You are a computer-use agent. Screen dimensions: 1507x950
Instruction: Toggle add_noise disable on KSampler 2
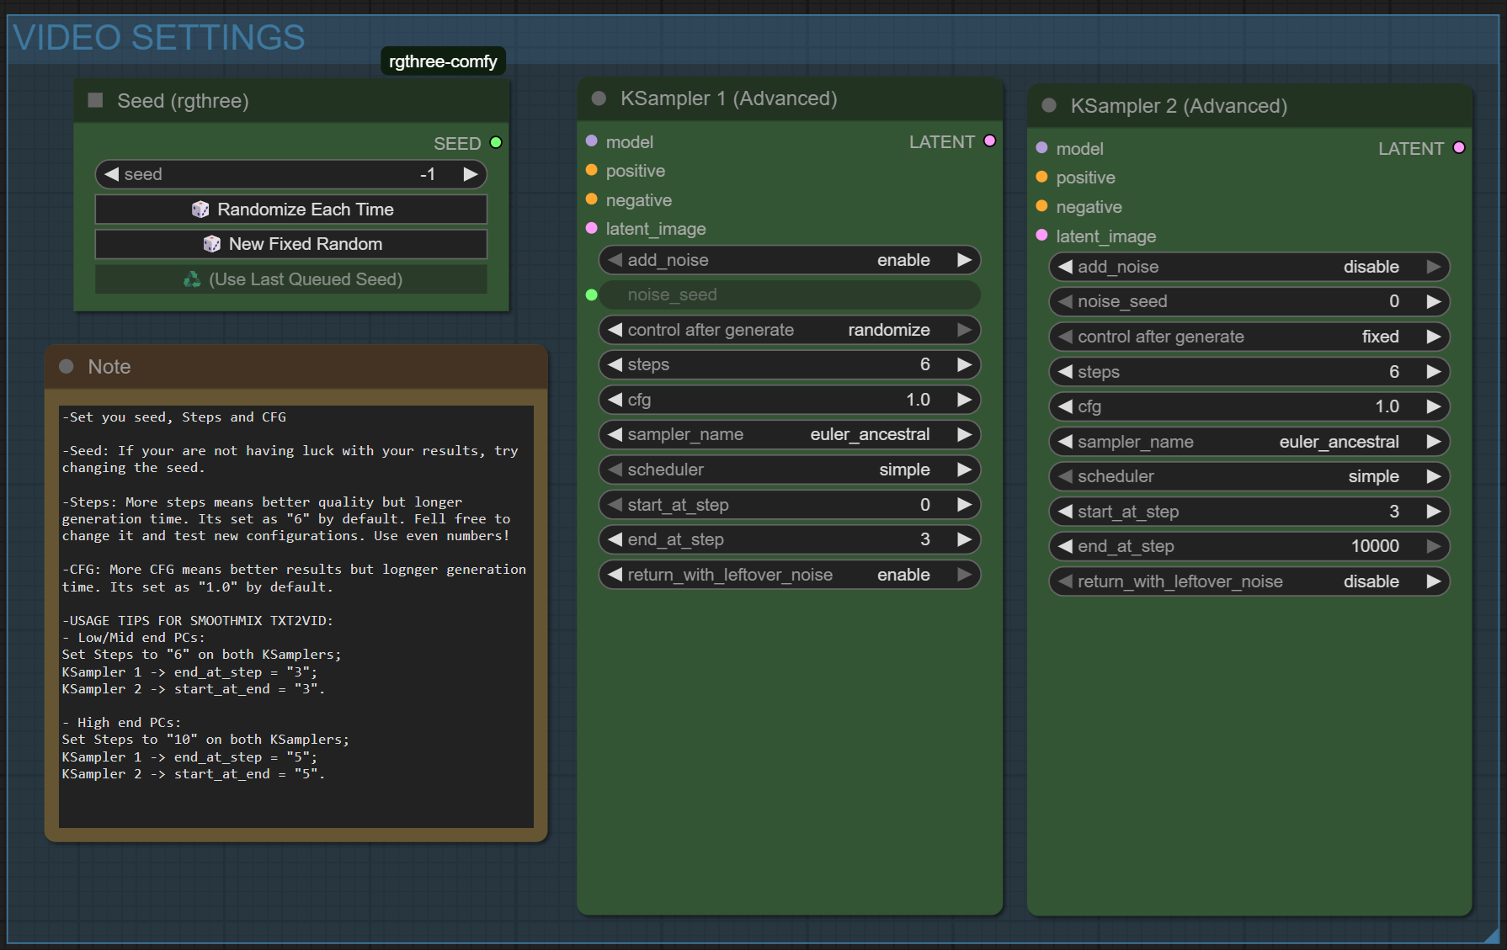click(1249, 267)
